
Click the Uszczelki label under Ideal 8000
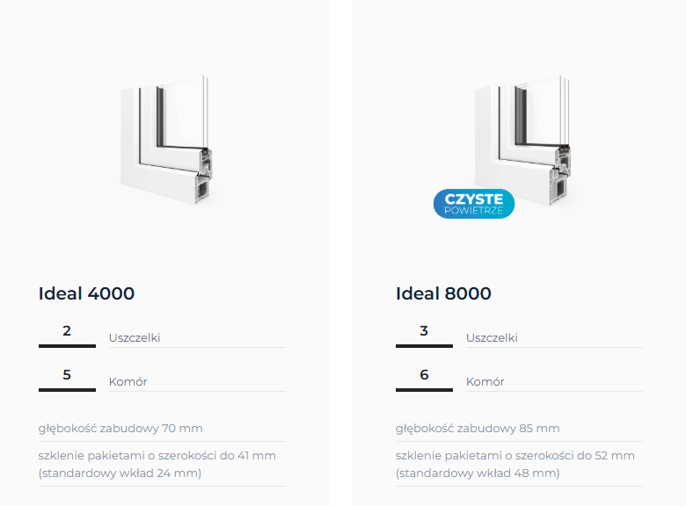(492, 337)
